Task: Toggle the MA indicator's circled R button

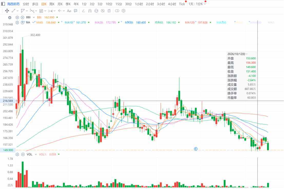Action: (x=22, y=23)
